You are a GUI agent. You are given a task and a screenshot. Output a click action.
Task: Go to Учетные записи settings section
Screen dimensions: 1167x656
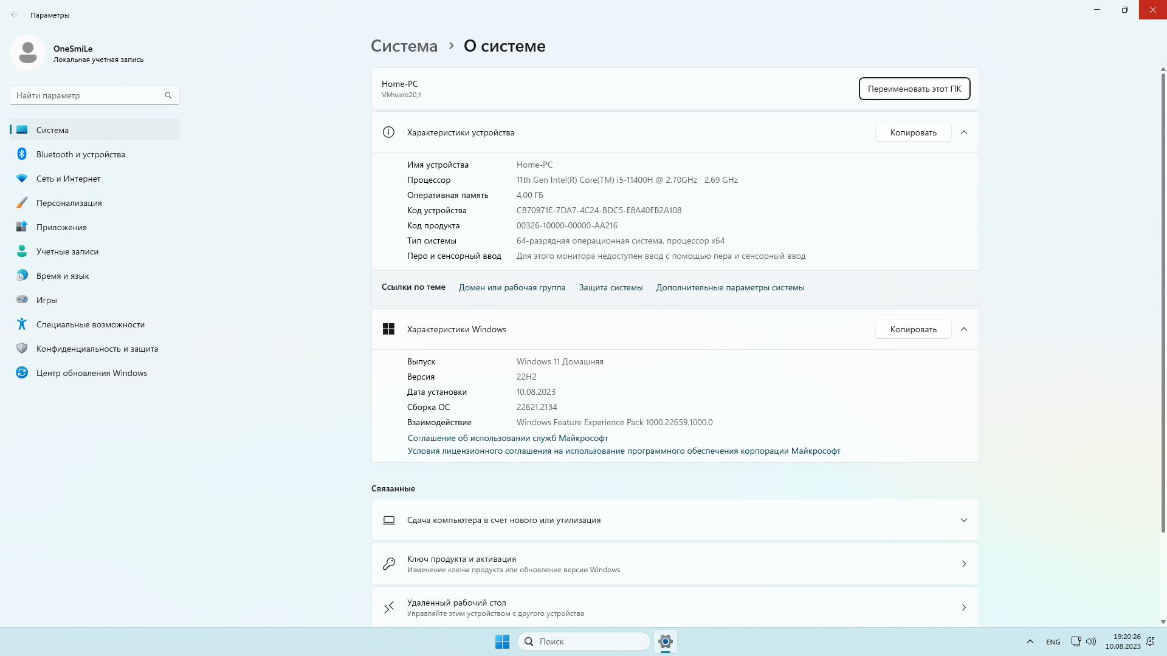67,251
